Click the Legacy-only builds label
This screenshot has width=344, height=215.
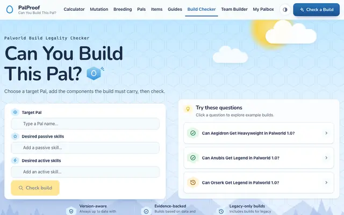tap(247, 206)
